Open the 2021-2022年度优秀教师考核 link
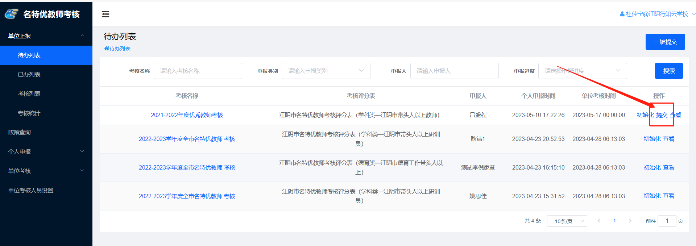 187,115
